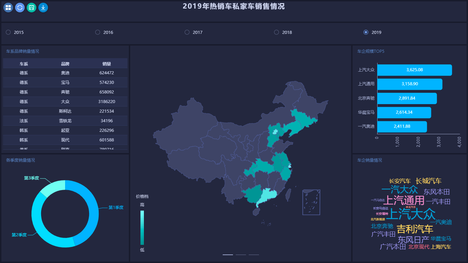Click the second map carousel indicator dot

point(241,255)
